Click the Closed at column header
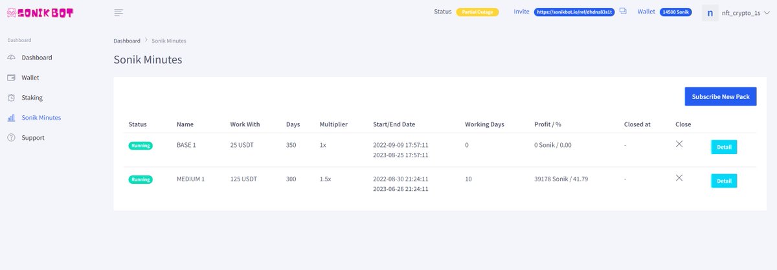This screenshot has height=270, width=777. (637, 124)
